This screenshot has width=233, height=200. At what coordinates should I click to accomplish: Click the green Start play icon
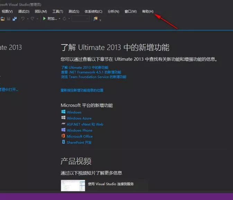click(44, 18)
